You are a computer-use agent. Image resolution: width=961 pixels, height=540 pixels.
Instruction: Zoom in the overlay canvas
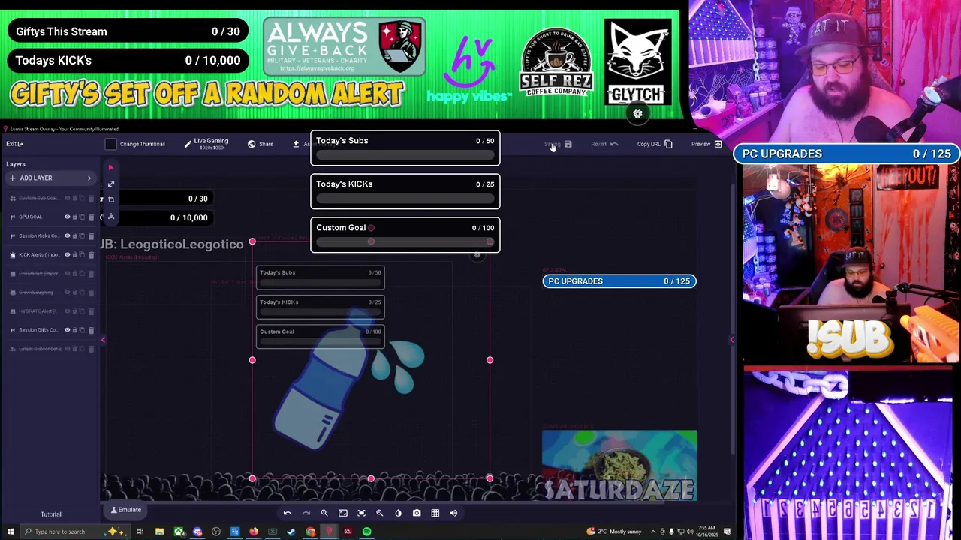pyautogui.click(x=380, y=513)
